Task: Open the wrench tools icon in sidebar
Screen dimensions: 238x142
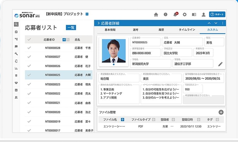Action: coord(16,54)
